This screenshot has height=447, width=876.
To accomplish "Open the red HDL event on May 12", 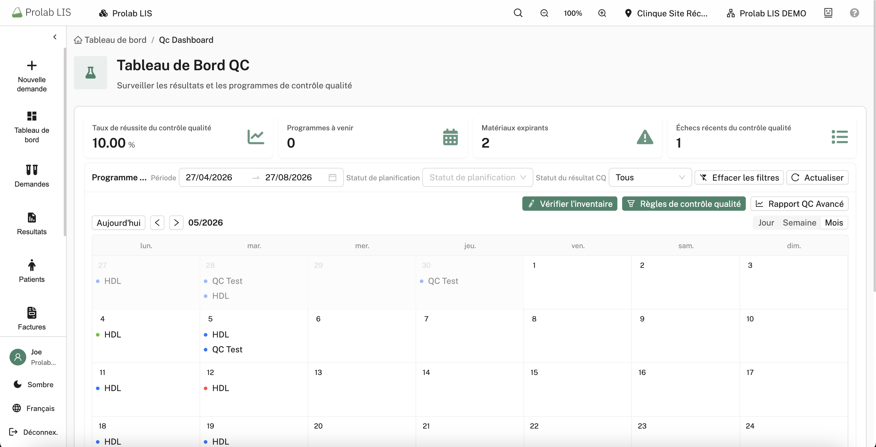I will (x=220, y=388).
